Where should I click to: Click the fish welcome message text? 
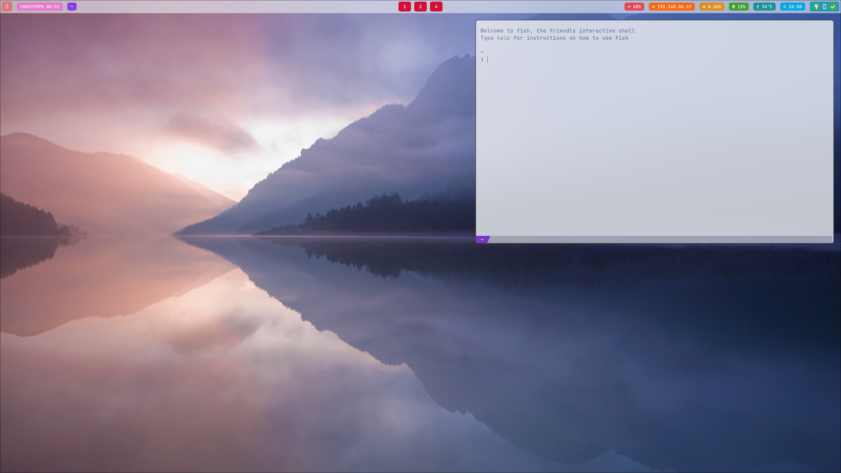pos(557,31)
